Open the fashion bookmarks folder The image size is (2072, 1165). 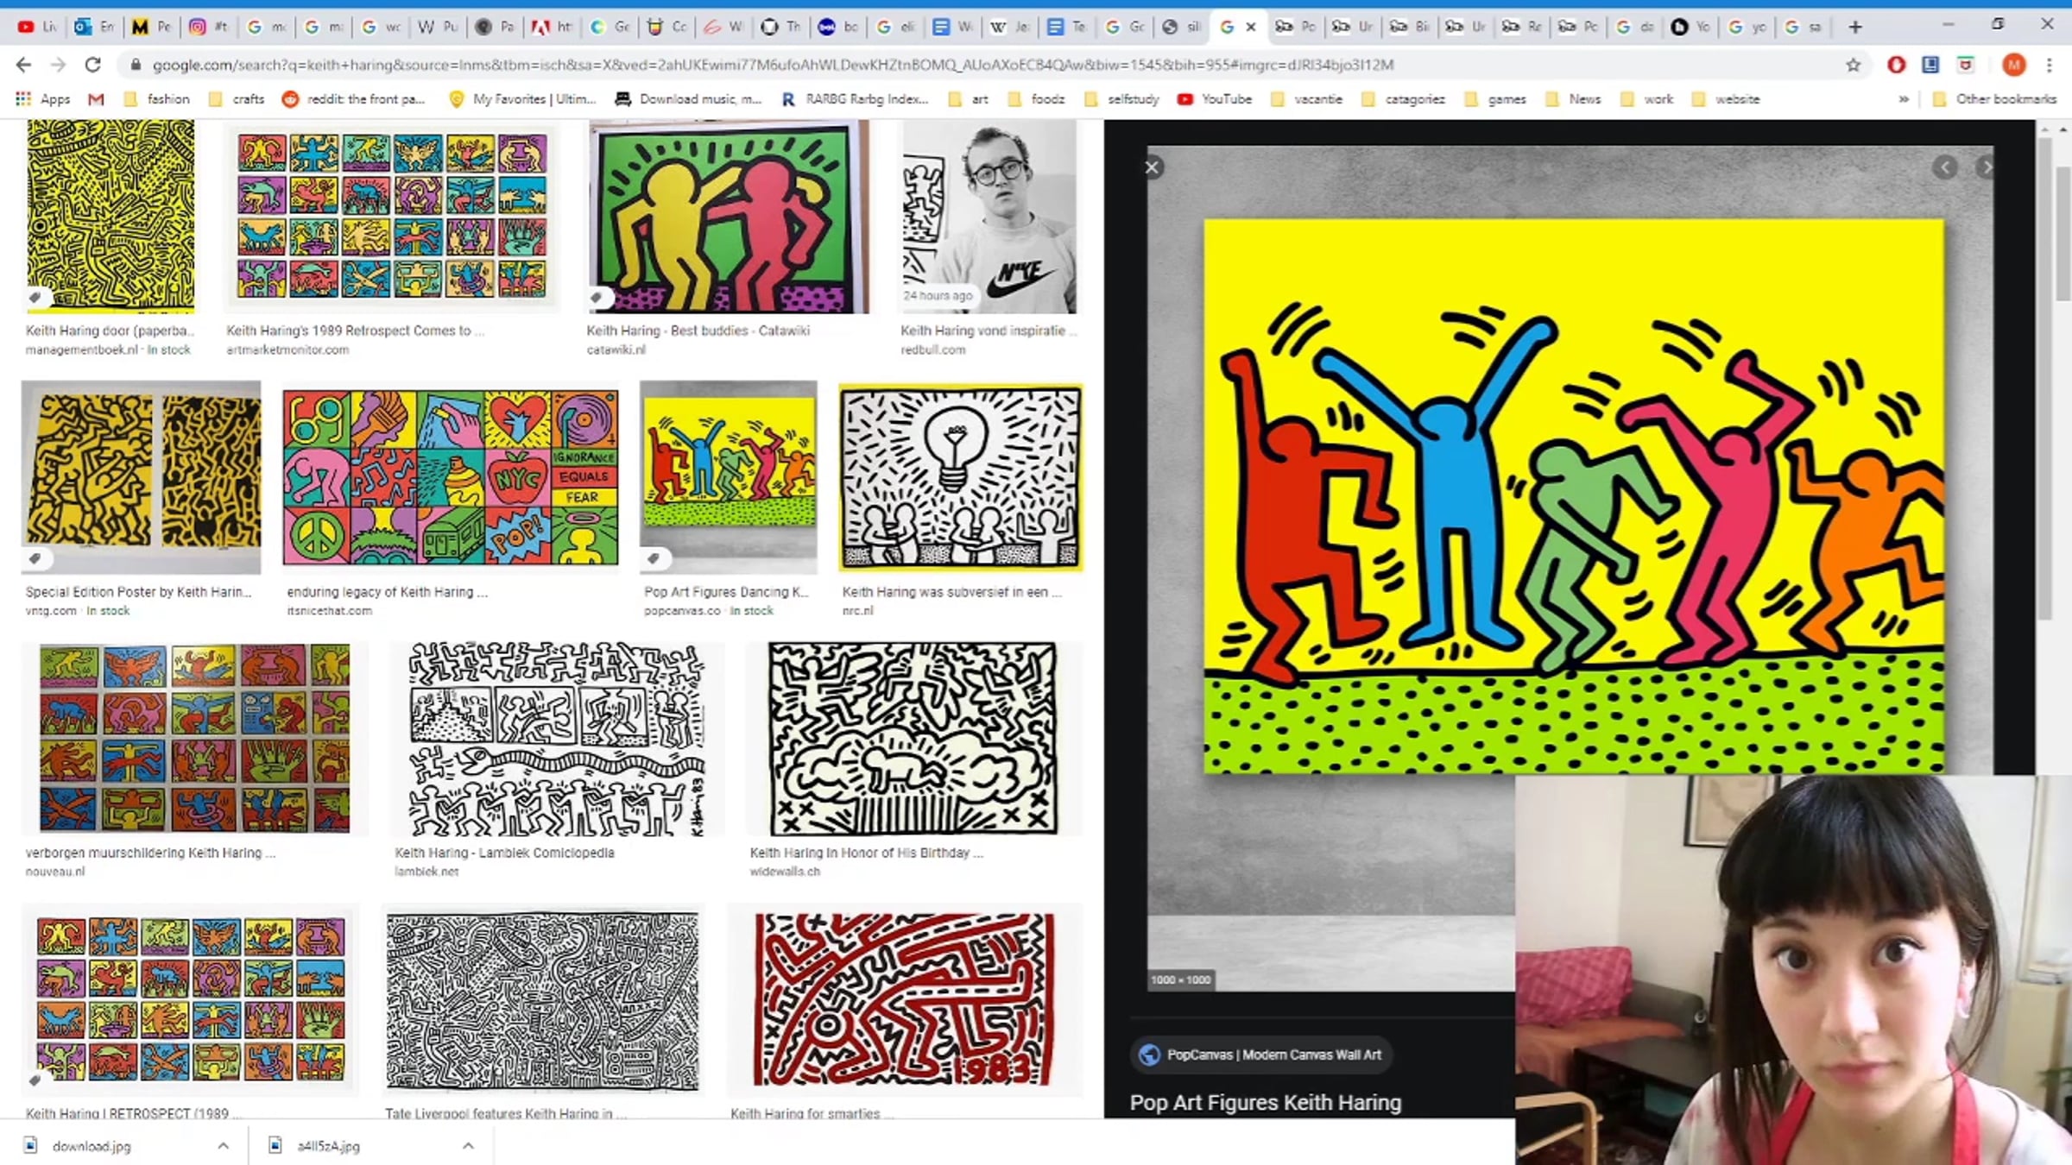click(157, 99)
